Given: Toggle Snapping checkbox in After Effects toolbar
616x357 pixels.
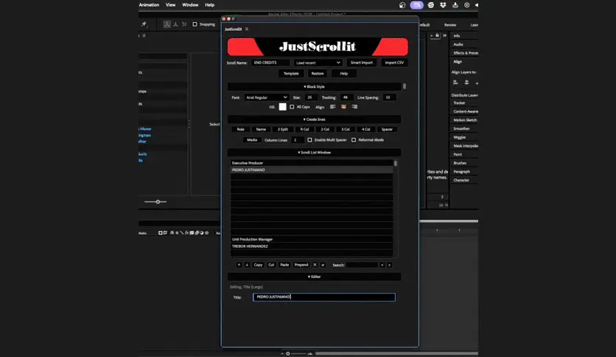Looking at the screenshot, I should [x=195, y=24].
